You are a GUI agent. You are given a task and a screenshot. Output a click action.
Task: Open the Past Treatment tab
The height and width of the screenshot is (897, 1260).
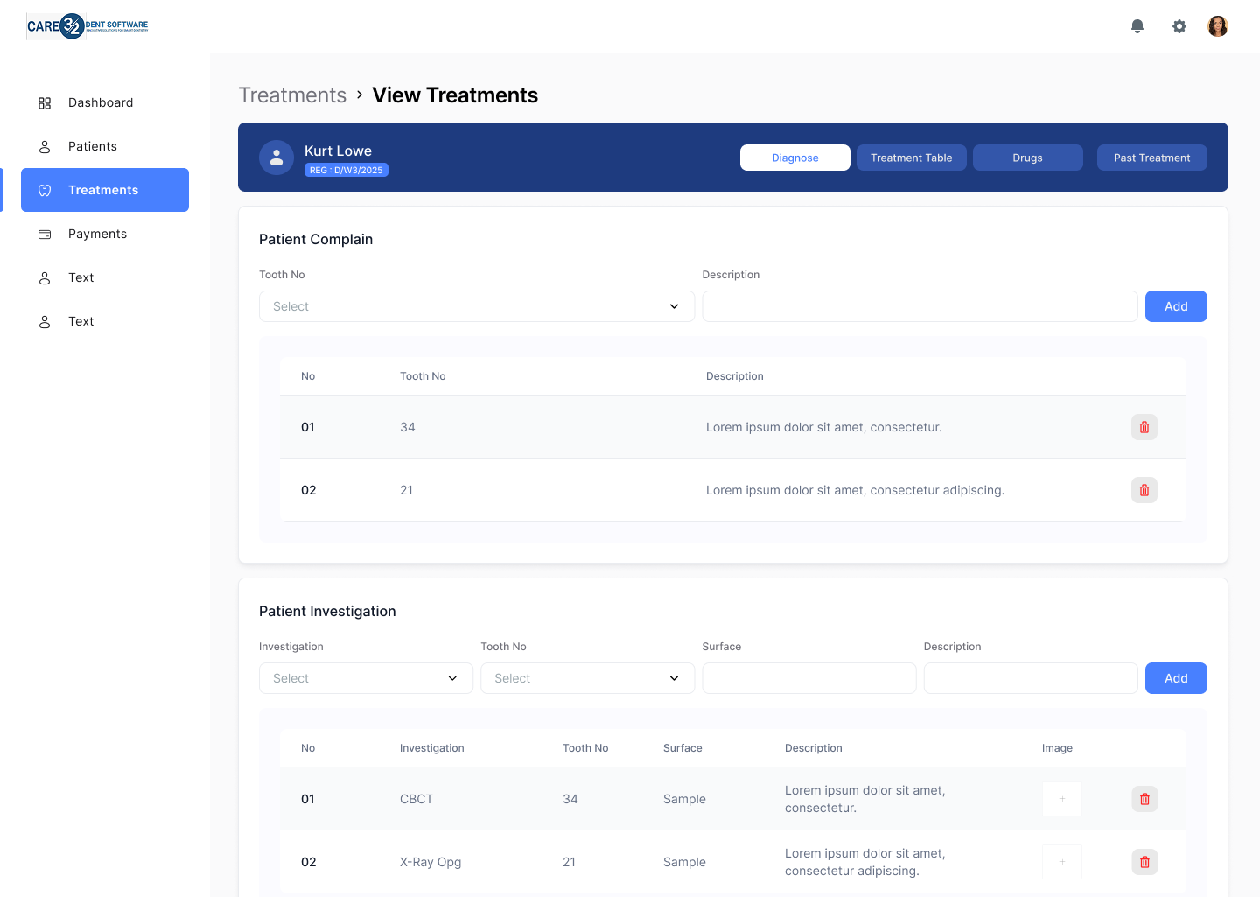(x=1151, y=158)
